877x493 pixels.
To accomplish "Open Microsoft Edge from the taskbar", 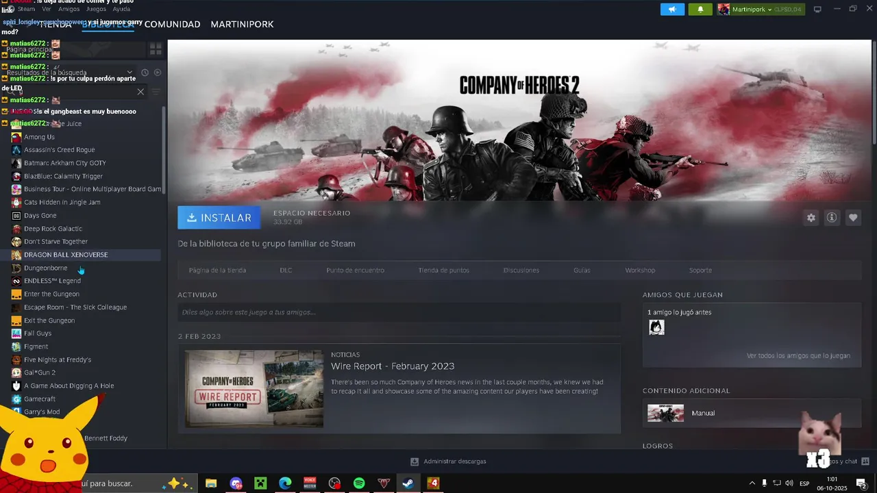I will click(285, 483).
